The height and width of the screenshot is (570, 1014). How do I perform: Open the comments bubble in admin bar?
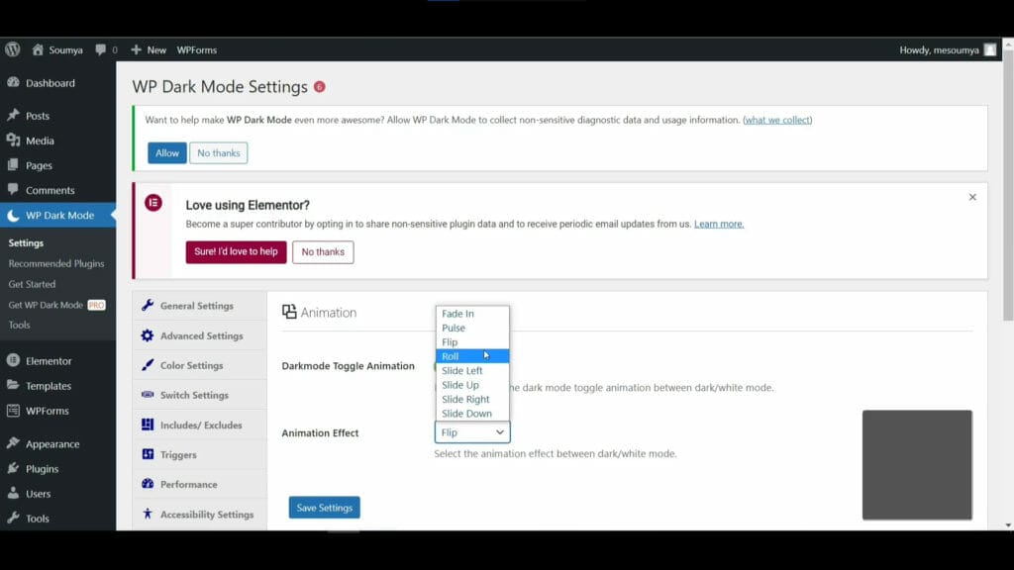100,49
